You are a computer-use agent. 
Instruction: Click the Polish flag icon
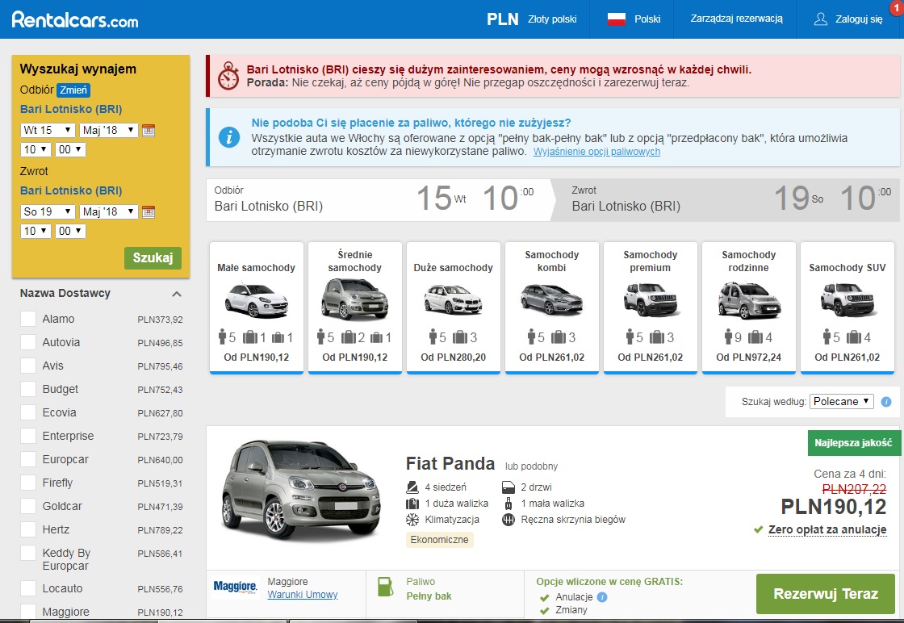[x=617, y=19]
